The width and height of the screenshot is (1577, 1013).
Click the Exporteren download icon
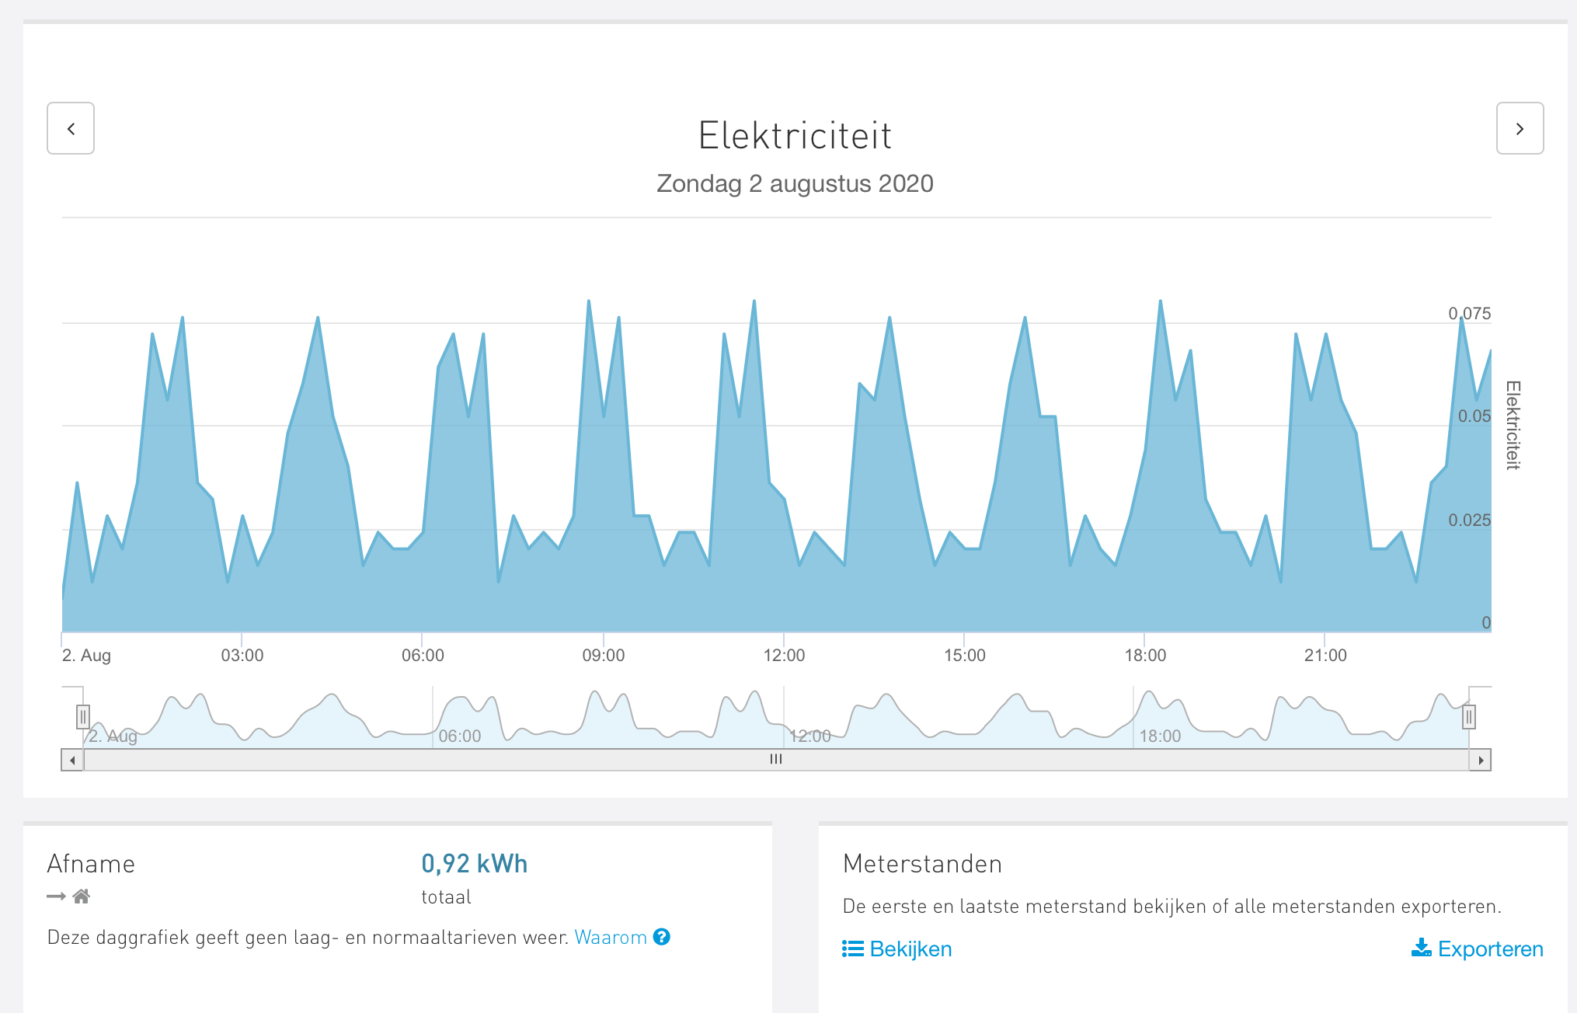click(x=1421, y=948)
